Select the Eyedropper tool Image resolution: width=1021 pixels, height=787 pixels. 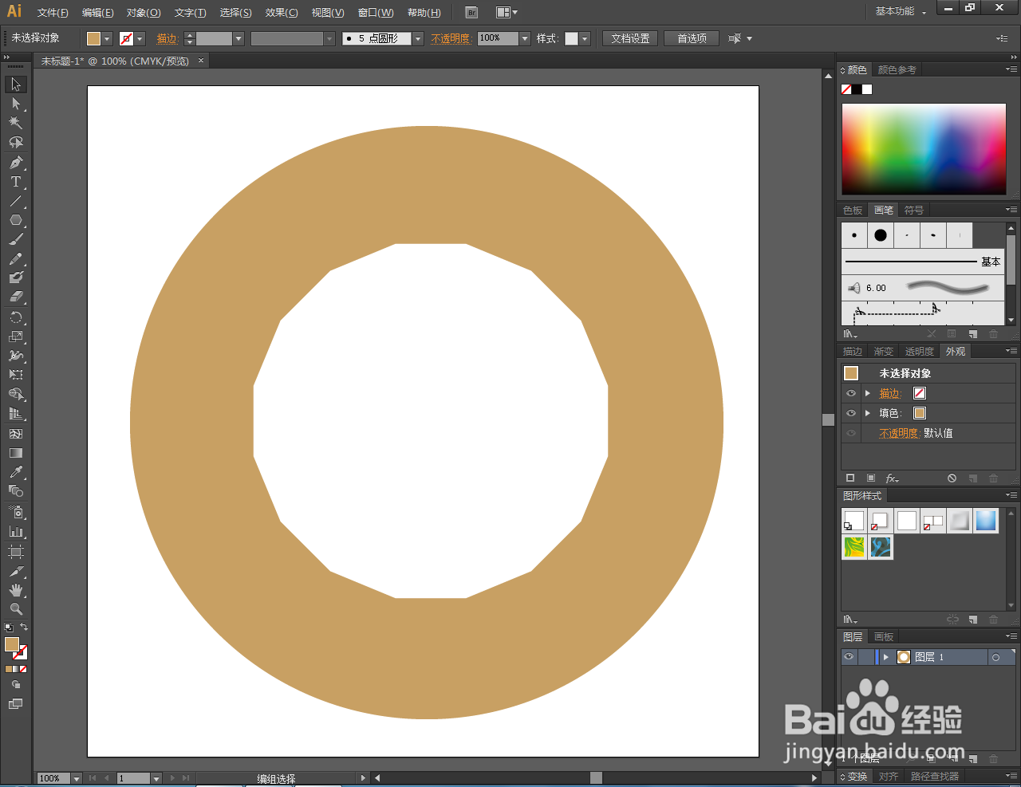pos(16,472)
